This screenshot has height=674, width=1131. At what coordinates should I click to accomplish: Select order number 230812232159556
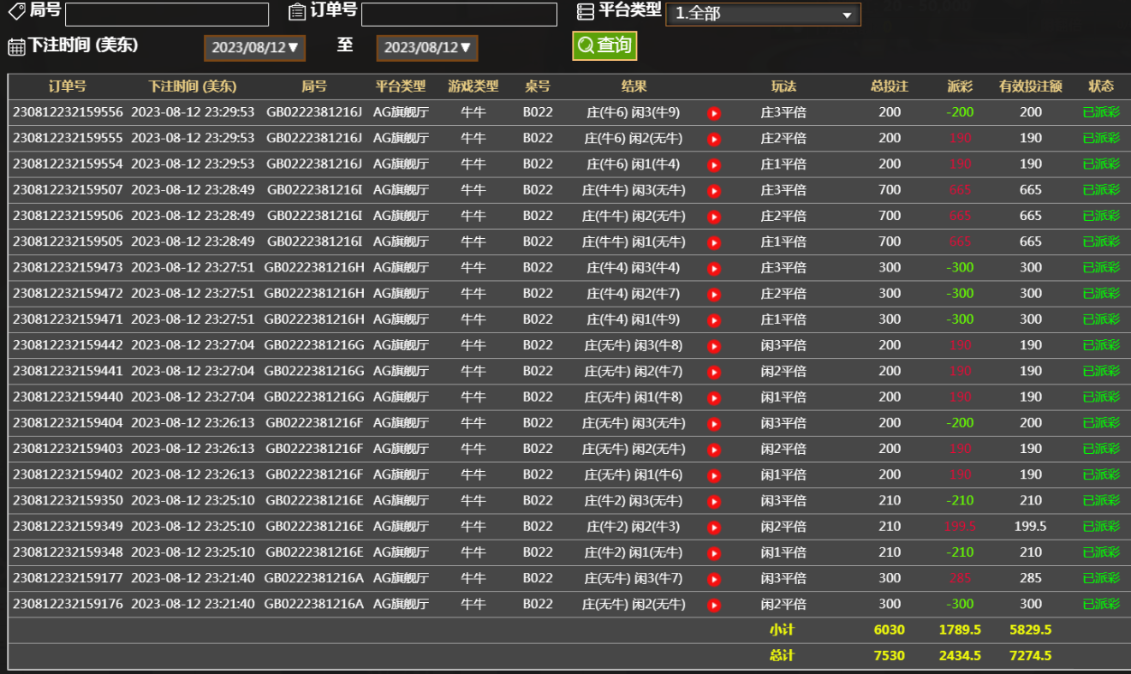coord(68,112)
